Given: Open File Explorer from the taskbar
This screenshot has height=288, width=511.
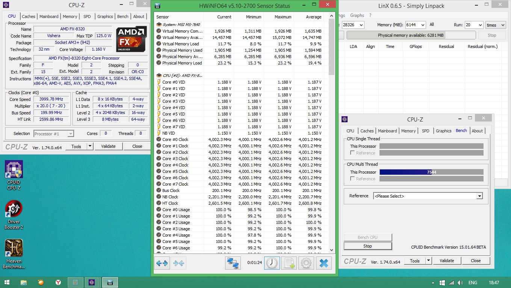Looking at the screenshot, I should tap(24, 282).
